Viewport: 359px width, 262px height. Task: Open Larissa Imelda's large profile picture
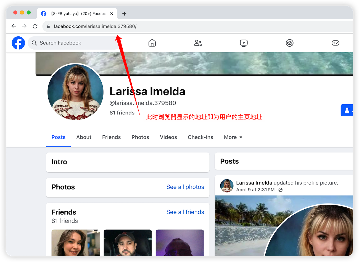(75, 92)
